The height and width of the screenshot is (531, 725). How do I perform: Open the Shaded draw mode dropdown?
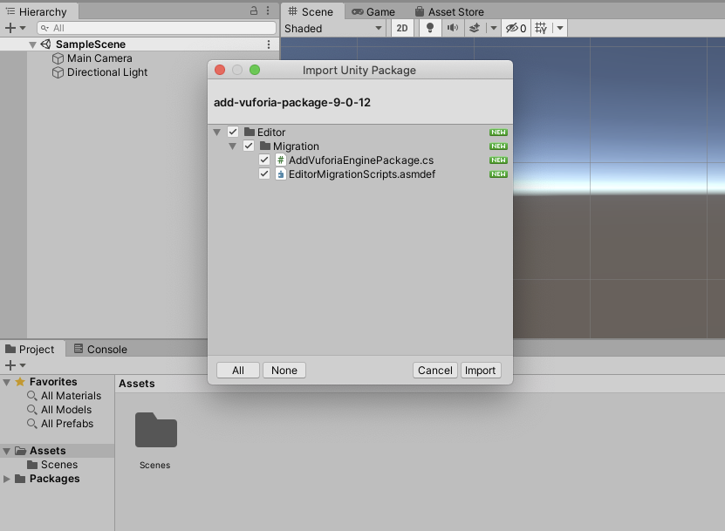pos(333,29)
